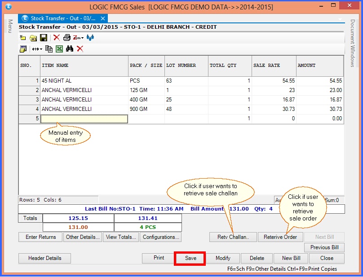Click the New Bill button
Image resolution: width=363 pixels, height=277 pixels.
point(291,258)
